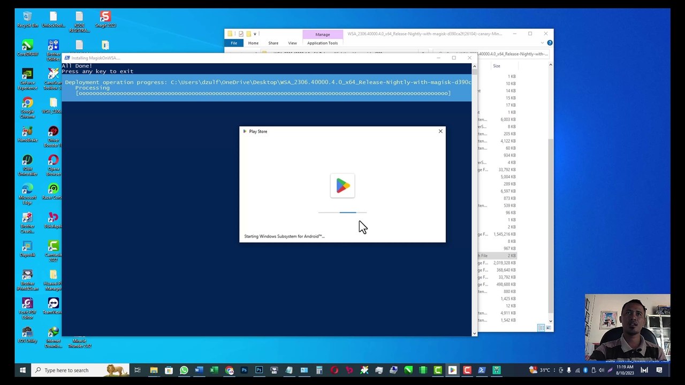The height and width of the screenshot is (385, 685).
Task: Switch to the View tab in File Explorer
Action: point(292,43)
